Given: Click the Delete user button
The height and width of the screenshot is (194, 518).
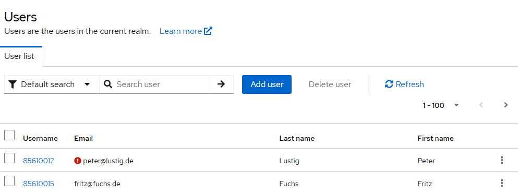Looking at the screenshot, I should (330, 84).
